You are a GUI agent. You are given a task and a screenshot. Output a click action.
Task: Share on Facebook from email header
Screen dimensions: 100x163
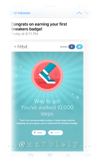pos(72,47)
